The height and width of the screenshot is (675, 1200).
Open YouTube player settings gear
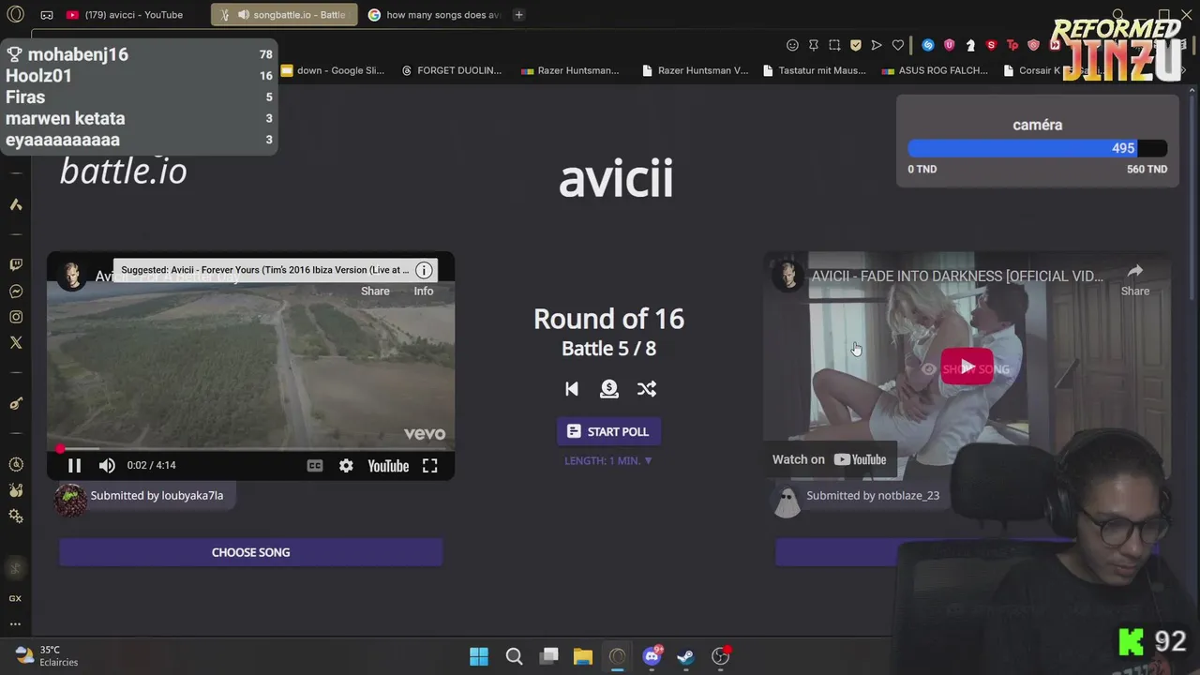(346, 466)
